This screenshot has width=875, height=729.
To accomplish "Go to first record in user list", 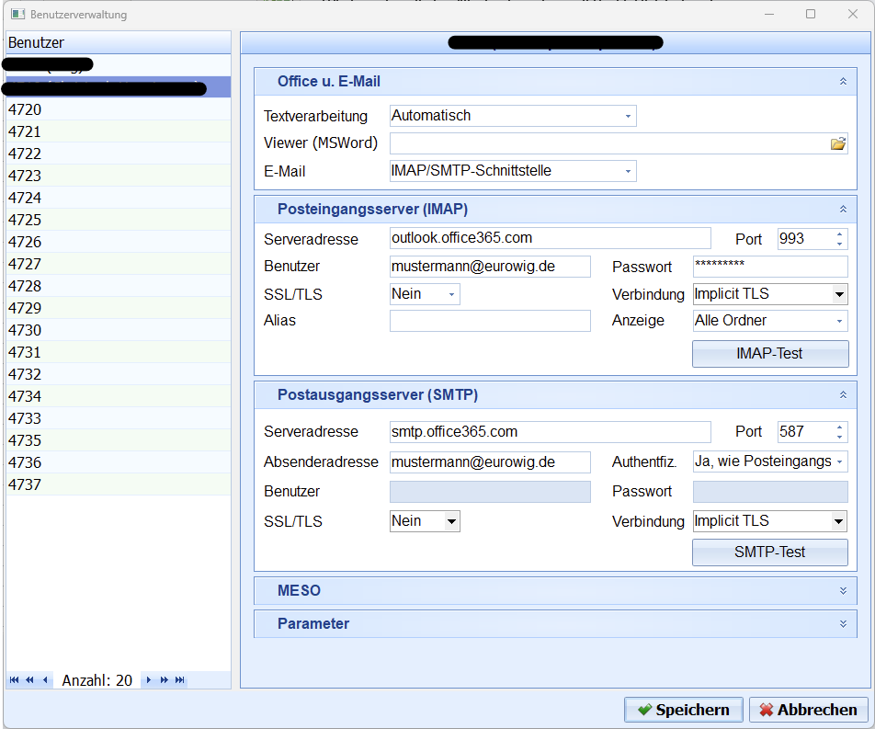I will (x=15, y=680).
